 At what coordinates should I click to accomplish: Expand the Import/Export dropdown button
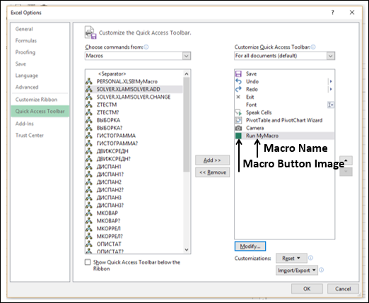pyautogui.click(x=297, y=271)
